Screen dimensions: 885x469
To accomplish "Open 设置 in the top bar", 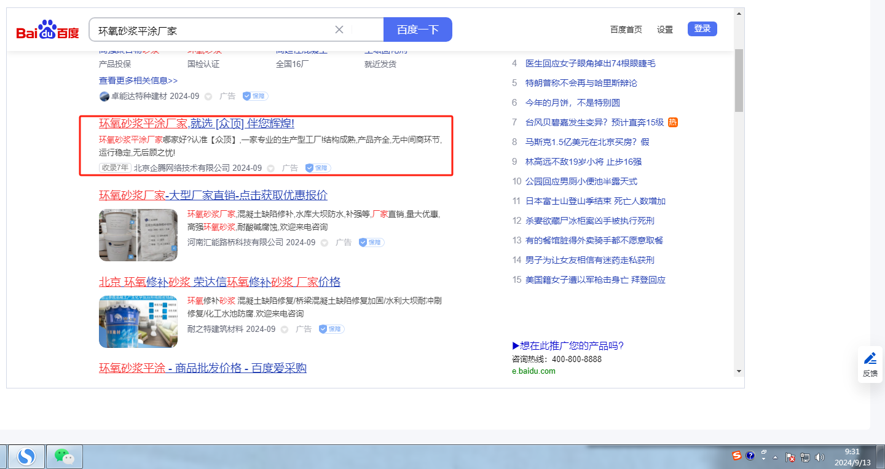I will pos(664,30).
